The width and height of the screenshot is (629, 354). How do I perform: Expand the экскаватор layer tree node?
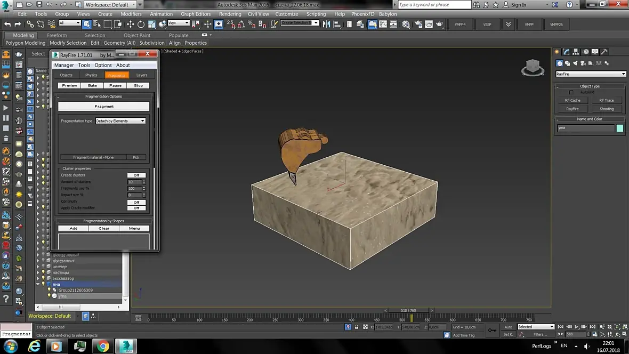(x=38, y=278)
